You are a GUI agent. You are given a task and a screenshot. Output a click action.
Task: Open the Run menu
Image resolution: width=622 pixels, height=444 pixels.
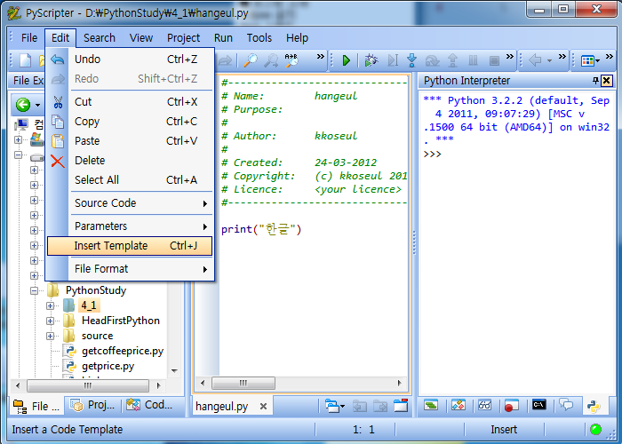[x=223, y=38]
